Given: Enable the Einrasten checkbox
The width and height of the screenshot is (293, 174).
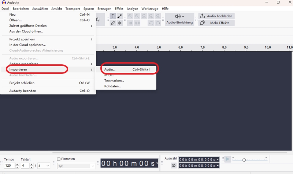Looking at the screenshot, I should pyautogui.click(x=59, y=159).
